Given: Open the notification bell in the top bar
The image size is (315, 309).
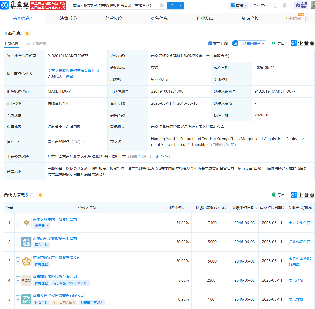Looking at the screenshot, I should 285,5.
